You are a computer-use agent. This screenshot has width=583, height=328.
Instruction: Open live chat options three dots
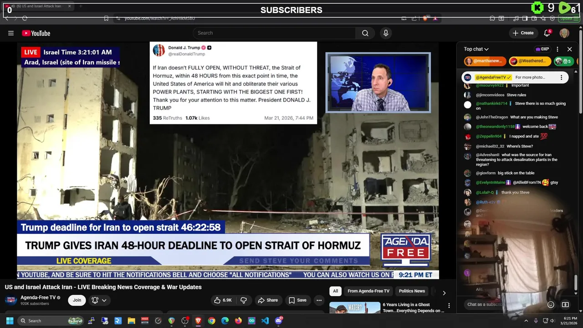(x=557, y=49)
